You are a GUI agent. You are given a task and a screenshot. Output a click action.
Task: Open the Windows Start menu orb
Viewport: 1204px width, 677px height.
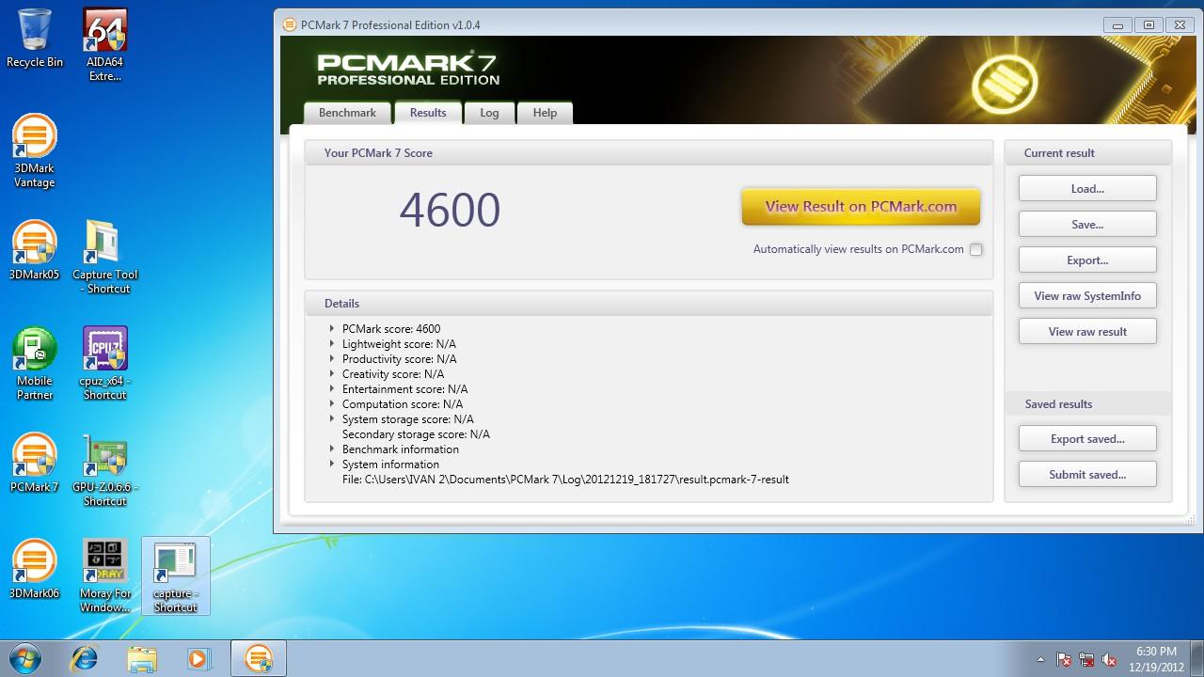point(24,658)
